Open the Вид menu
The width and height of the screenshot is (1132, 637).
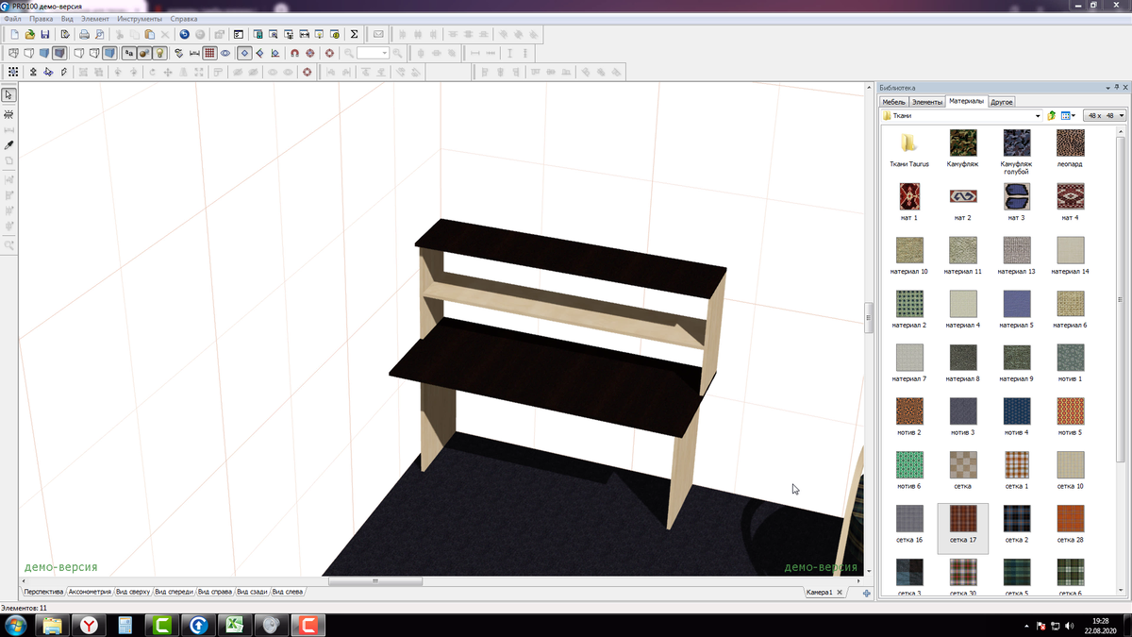click(x=67, y=19)
